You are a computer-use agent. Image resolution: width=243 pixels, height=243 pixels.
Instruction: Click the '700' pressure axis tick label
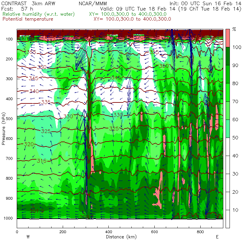[10, 158]
